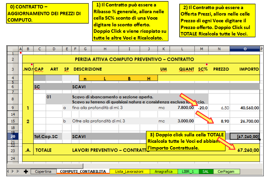Click the SCAVI chapter heading in row 6
268x189 pixels.
[79, 87]
